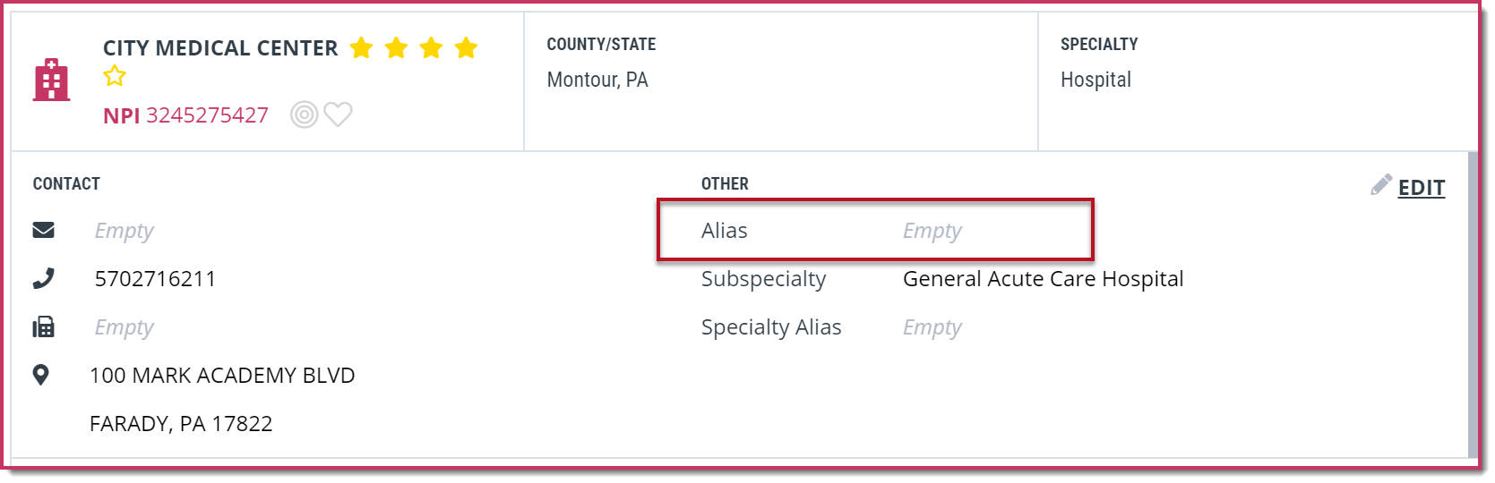The width and height of the screenshot is (1495, 483).
Task: Click the first yellow rating star
Action: pos(361,47)
